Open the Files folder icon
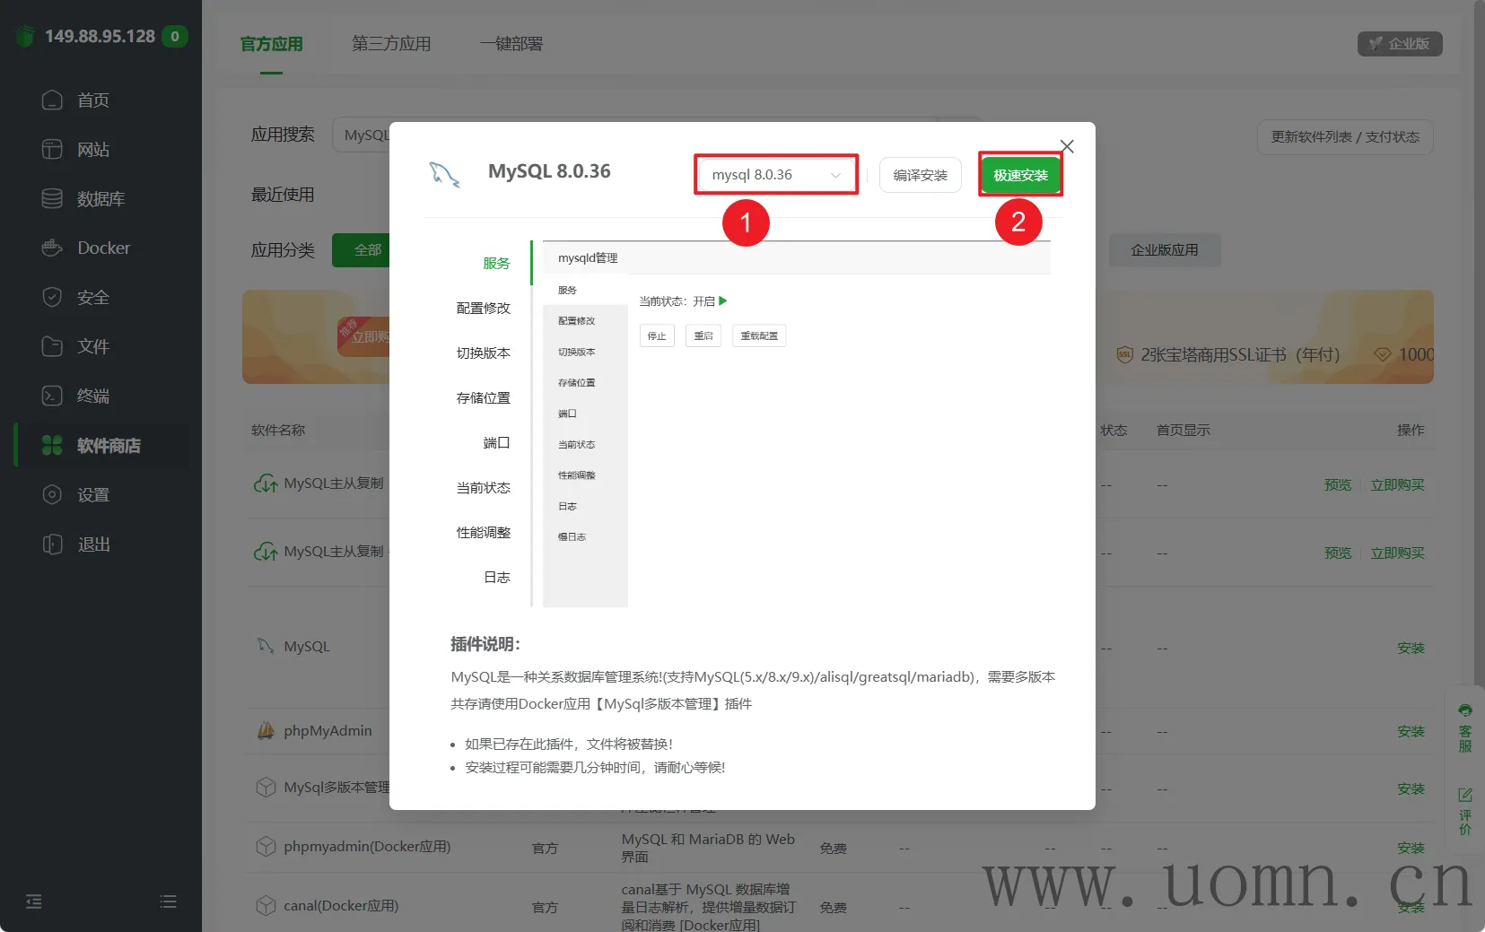The height and width of the screenshot is (932, 1485). point(52,346)
